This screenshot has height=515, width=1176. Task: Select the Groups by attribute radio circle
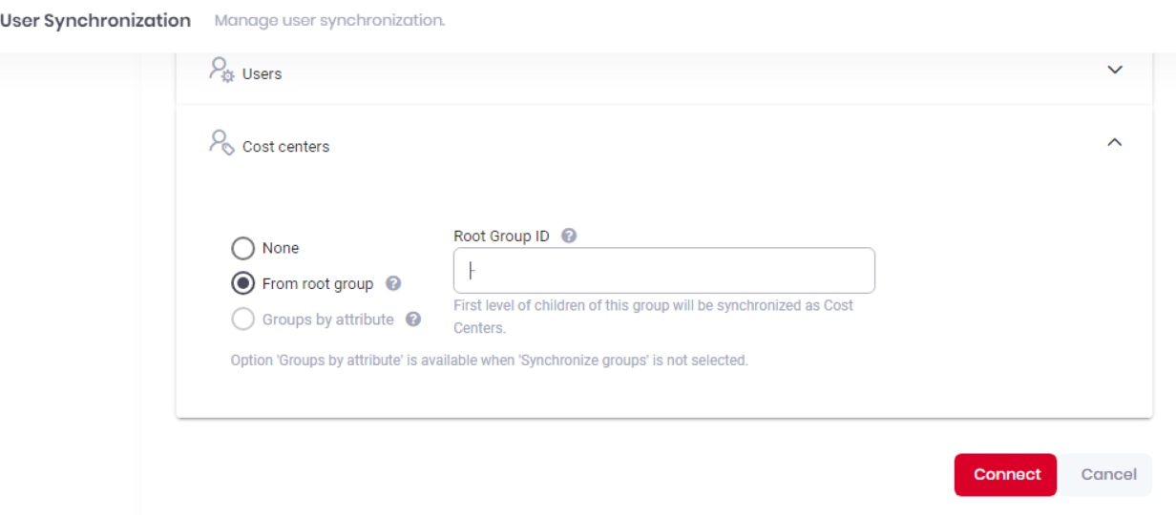point(242,319)
